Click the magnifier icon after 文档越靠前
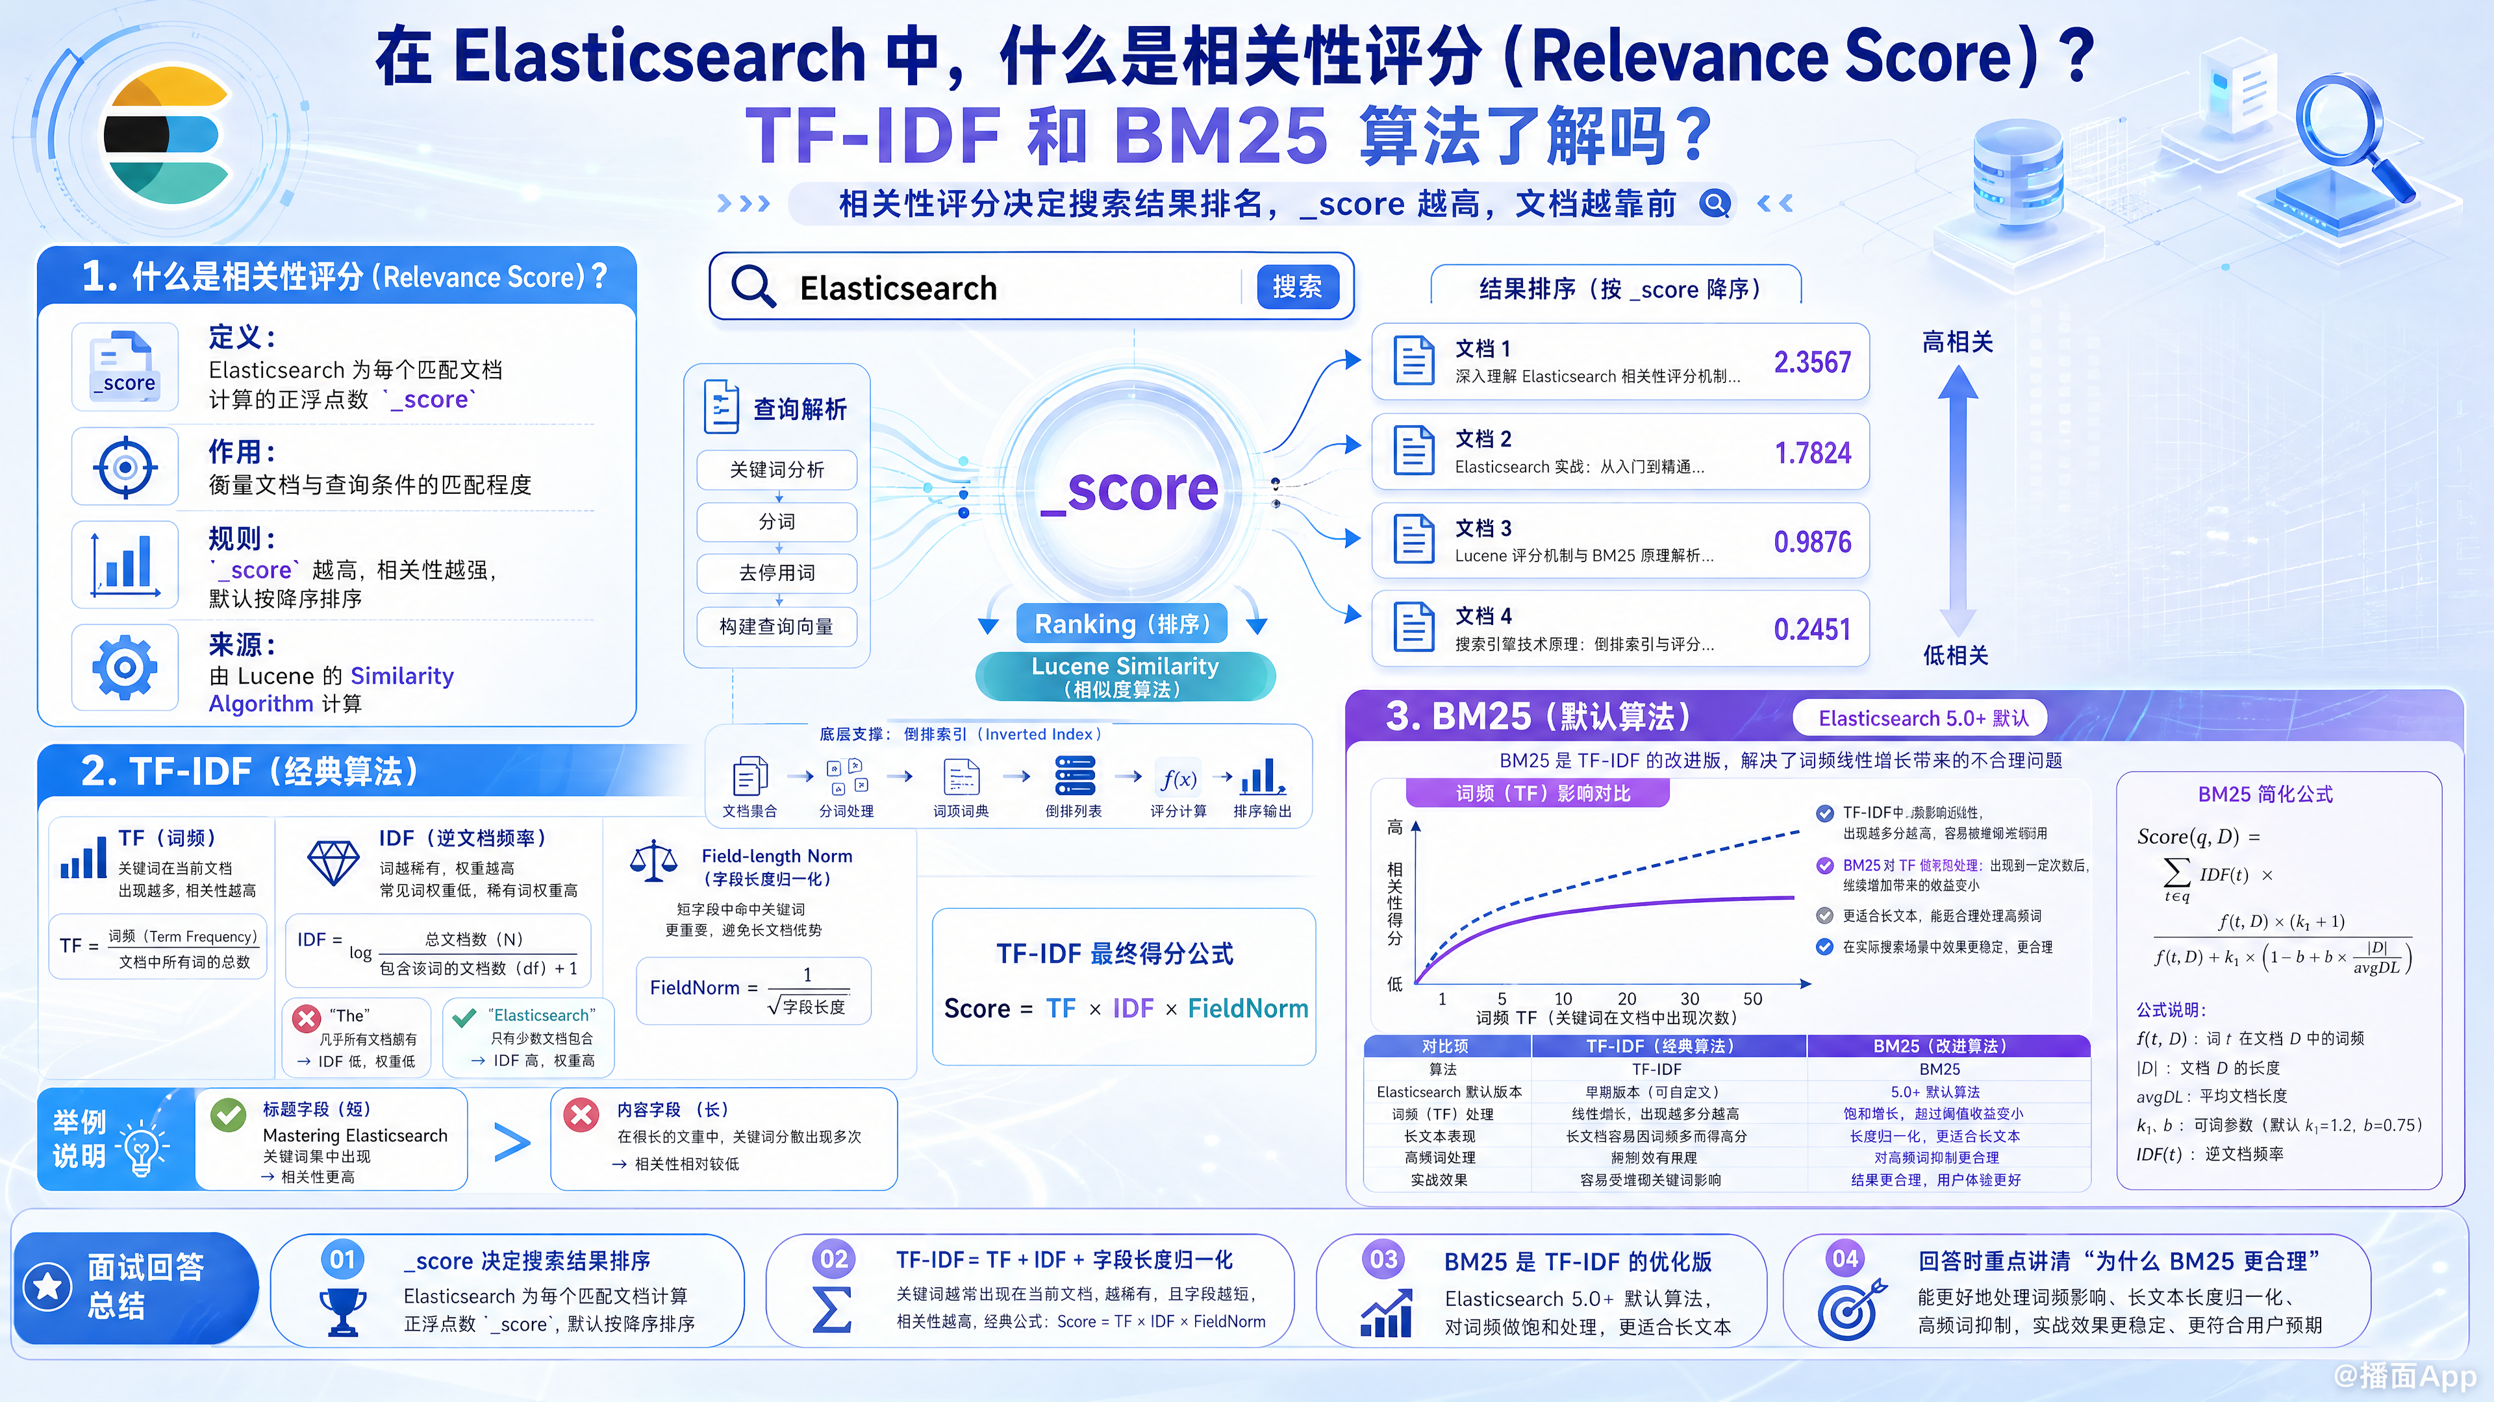The width and height of the screenshot is (2494, 1402). point(1715,203)
